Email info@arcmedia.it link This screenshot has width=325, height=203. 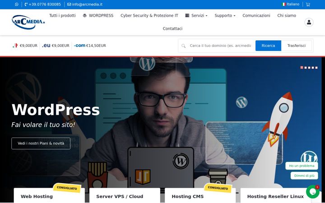click(x=85, y=5)
